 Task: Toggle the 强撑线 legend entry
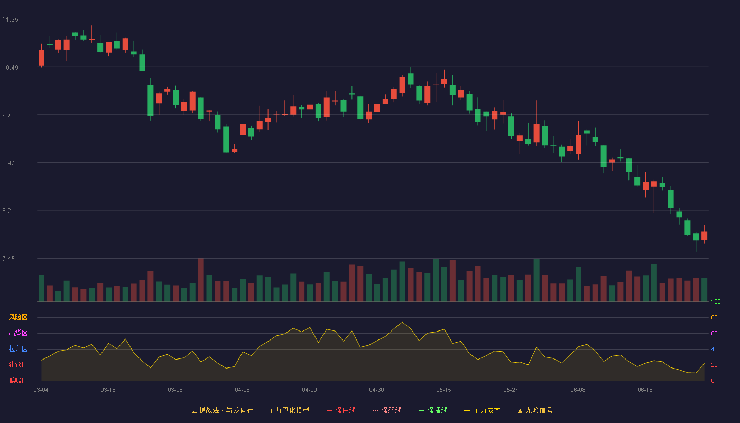click(x=433, y=410)
